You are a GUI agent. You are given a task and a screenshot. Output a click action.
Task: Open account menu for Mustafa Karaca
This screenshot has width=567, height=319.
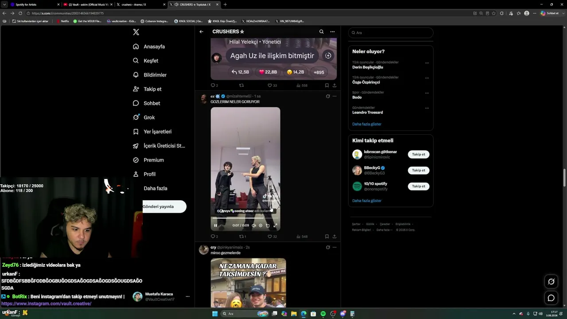[x=187, y=296]
